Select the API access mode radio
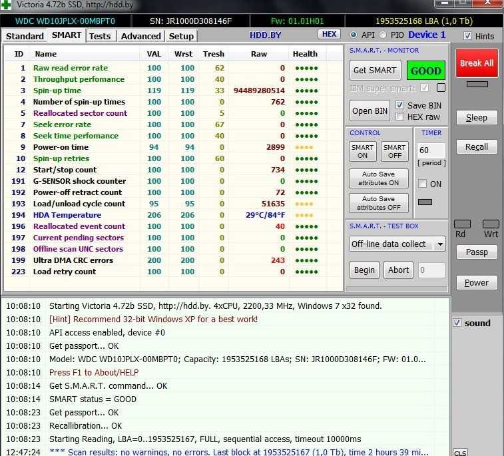 click(354, 35)
